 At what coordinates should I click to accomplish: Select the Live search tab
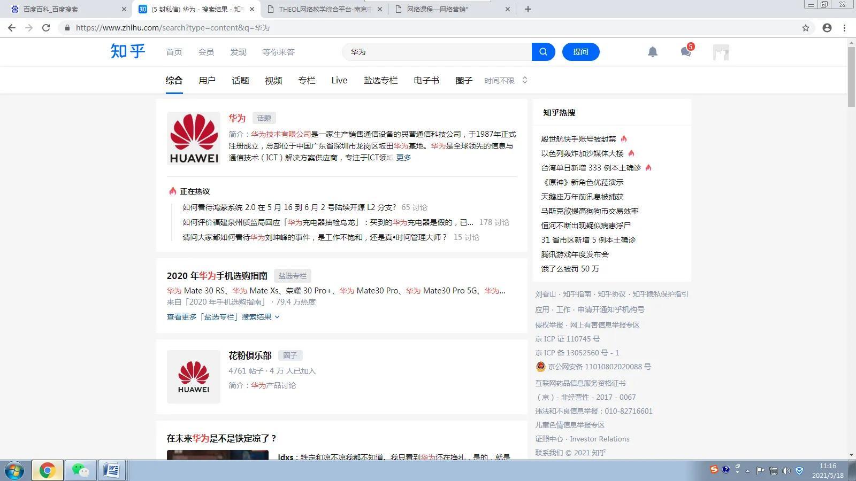pyautogui.click(x=339, y=80)
